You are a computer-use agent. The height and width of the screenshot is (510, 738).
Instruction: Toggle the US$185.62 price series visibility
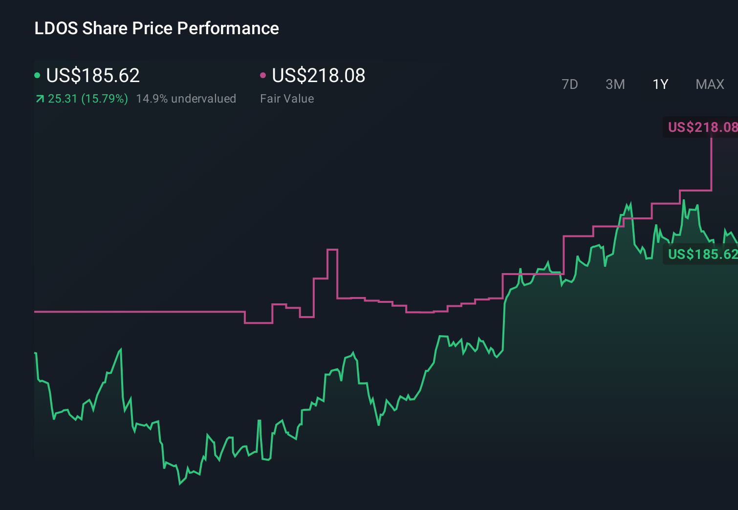pos(93,76)
